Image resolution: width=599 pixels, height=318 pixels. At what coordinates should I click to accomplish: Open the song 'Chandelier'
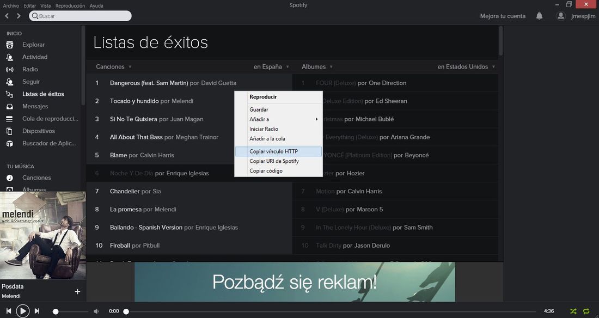coord(125,191)
